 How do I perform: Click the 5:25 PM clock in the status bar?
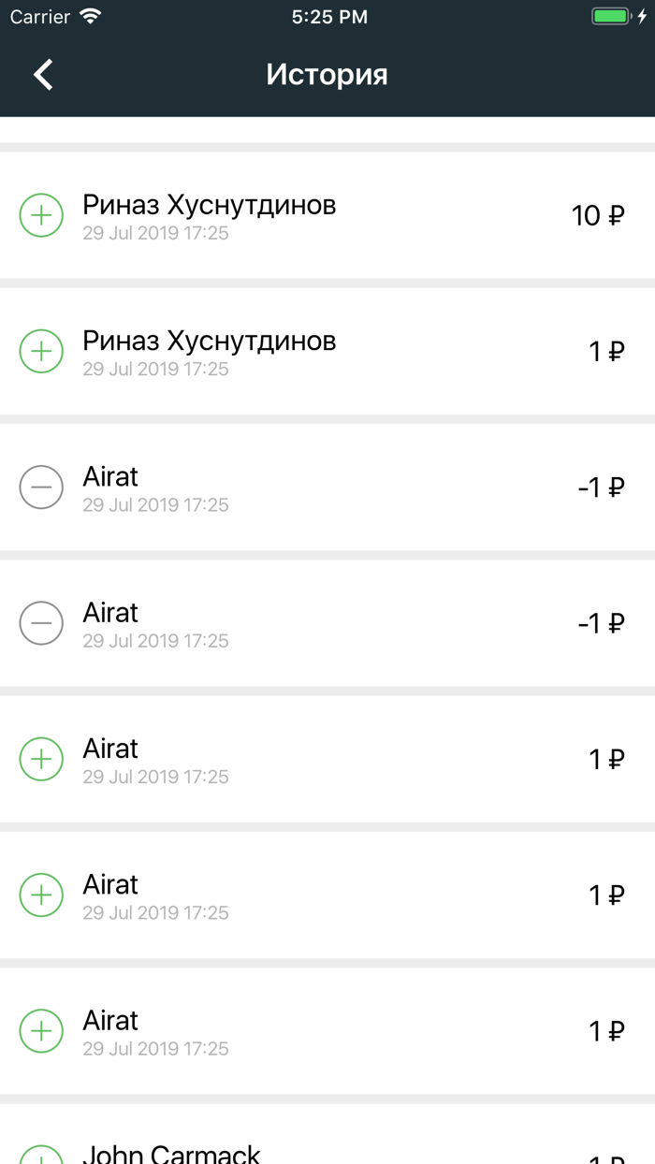pos(329,15)
